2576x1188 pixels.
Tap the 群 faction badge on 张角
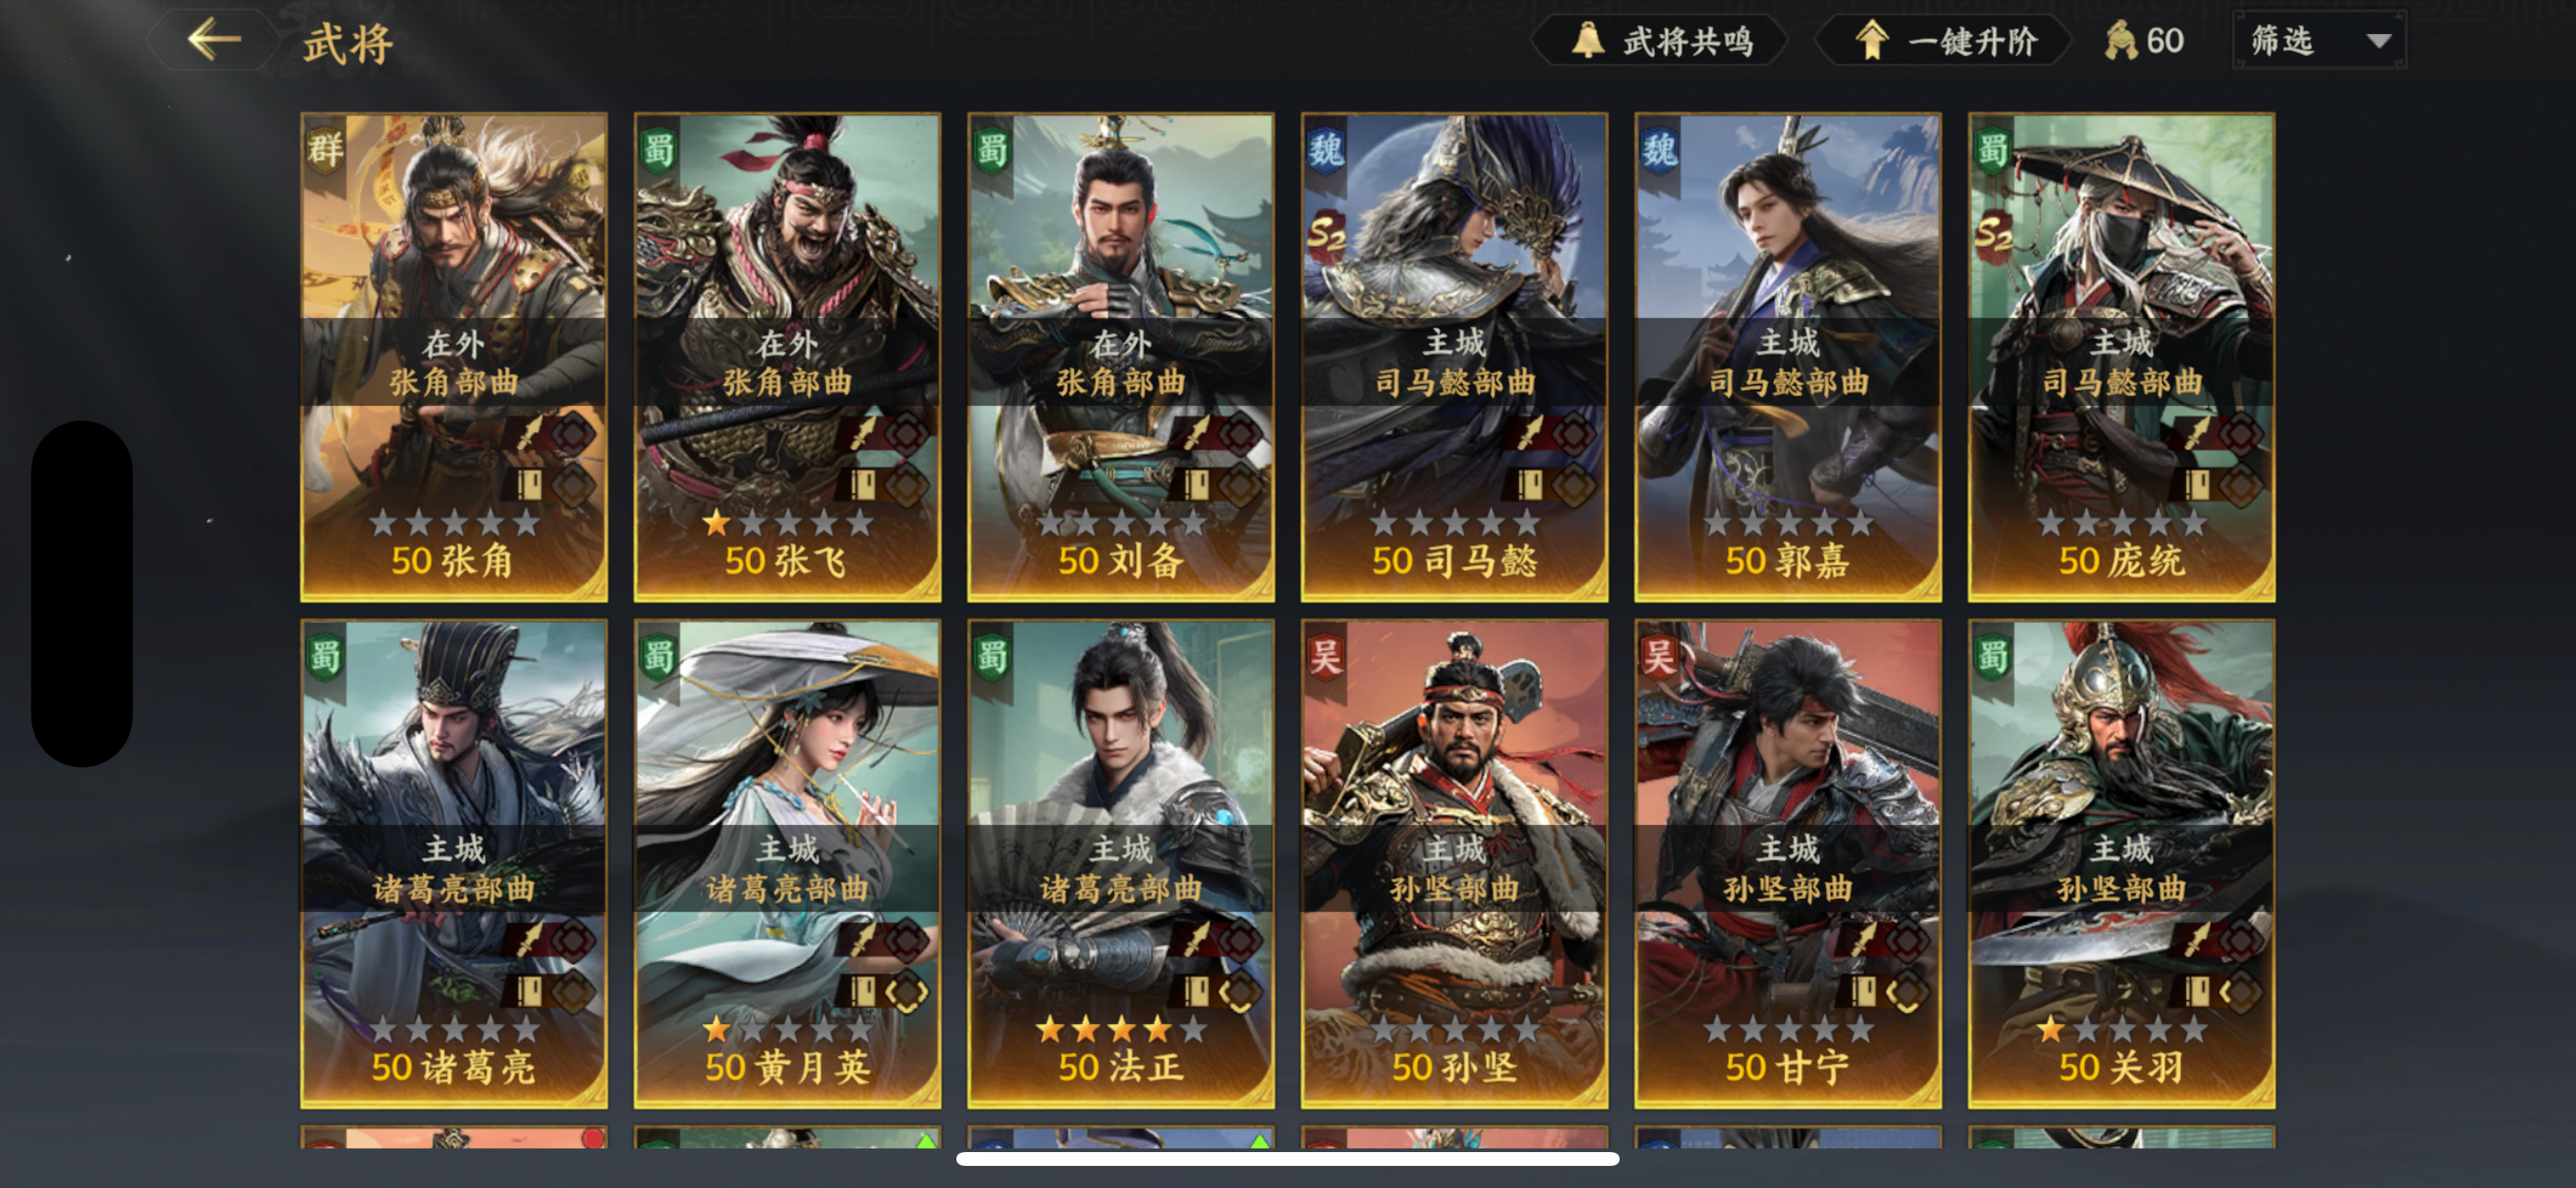[x=325, y=150]
